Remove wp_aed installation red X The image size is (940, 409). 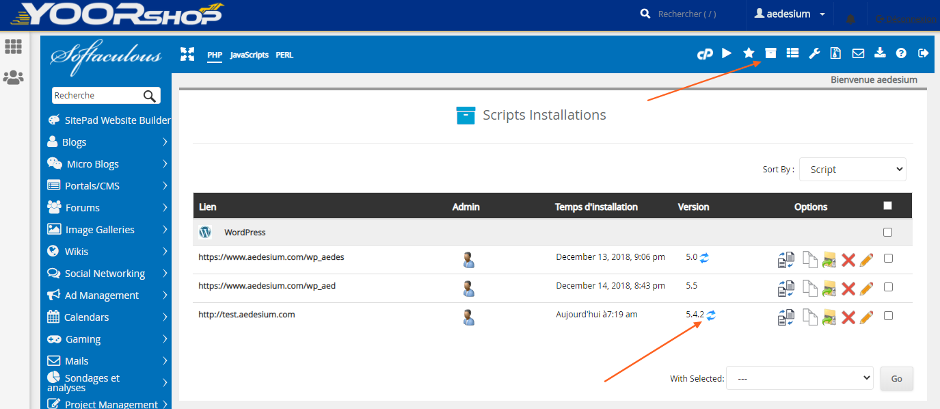point(848,289)
